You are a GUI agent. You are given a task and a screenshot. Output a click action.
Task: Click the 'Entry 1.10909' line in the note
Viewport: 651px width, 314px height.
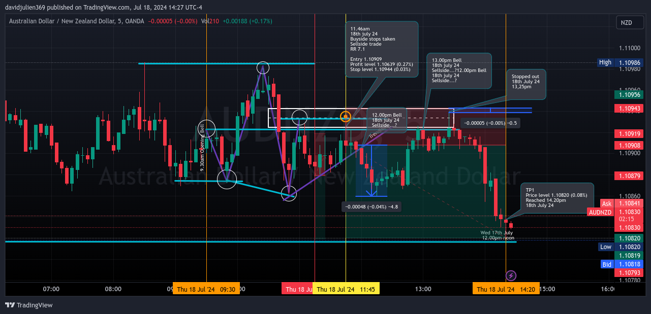(x=365, y=59)
